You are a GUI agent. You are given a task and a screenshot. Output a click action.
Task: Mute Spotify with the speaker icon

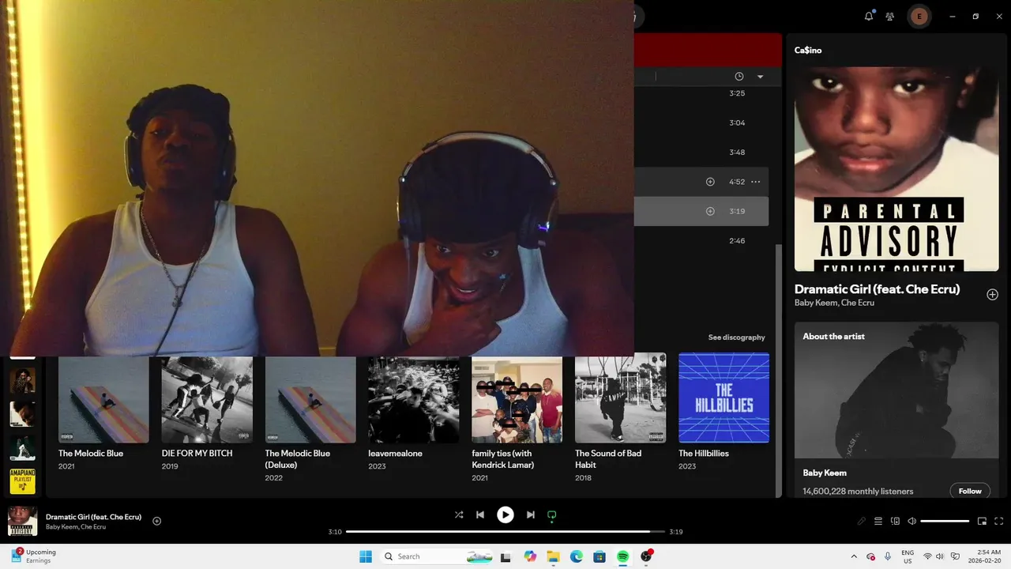911,521
